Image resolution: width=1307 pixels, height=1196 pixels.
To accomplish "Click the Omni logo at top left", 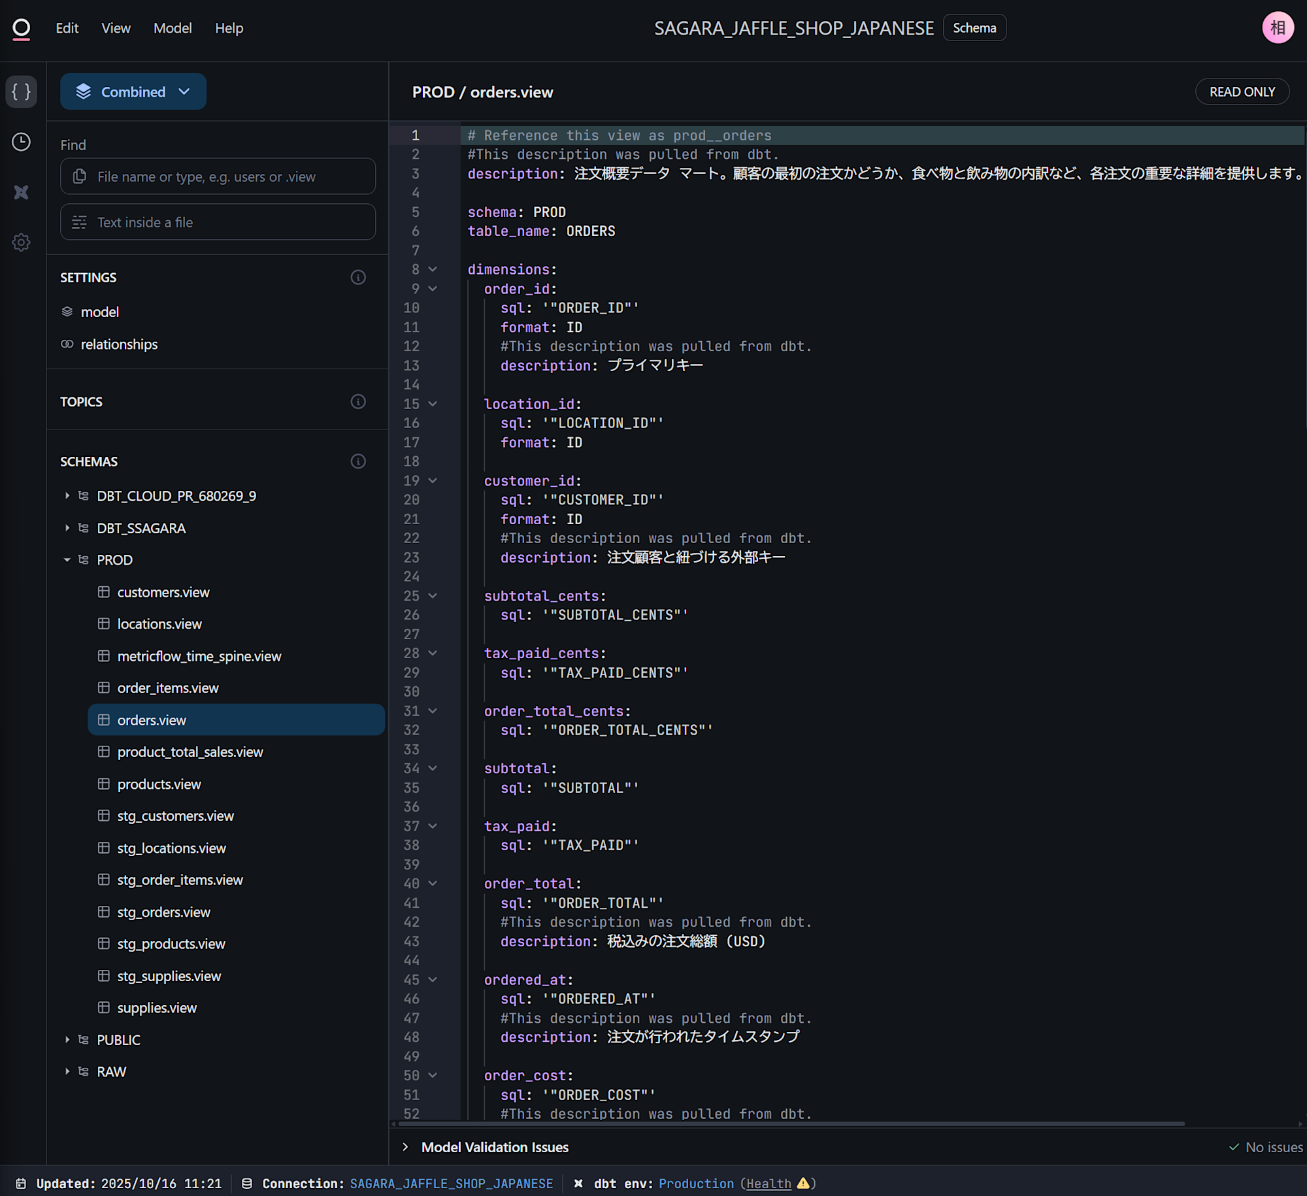I will click(21, 28).
